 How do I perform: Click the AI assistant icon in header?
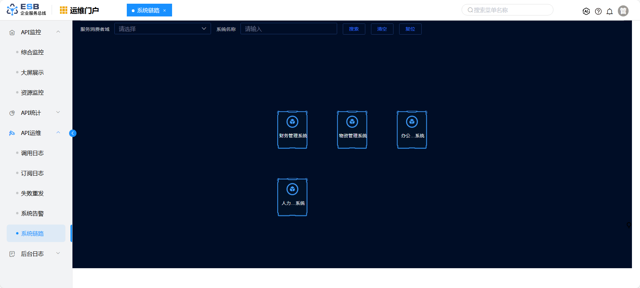586,11
